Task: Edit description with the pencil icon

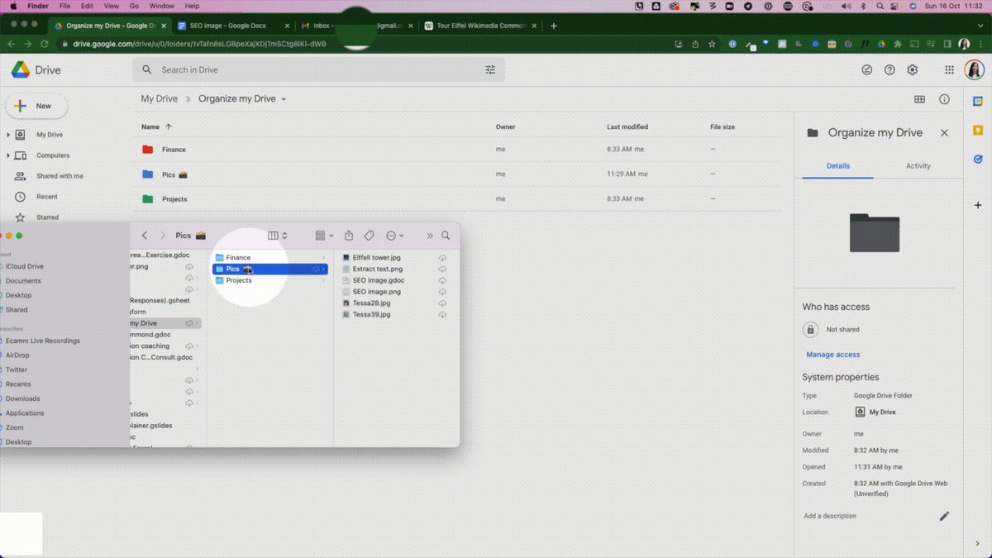Action: [944, 516]
